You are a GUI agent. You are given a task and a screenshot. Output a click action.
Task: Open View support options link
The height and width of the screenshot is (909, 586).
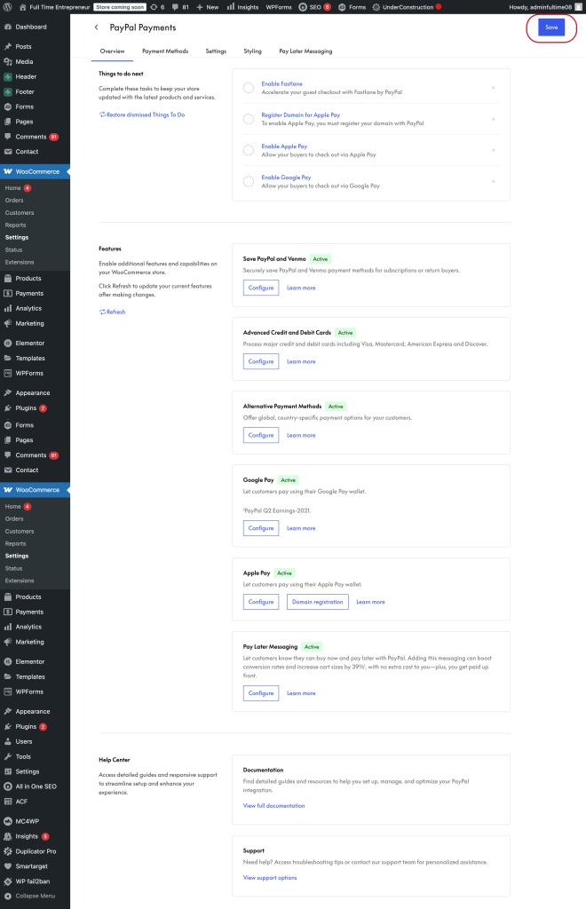click(270, 878)
